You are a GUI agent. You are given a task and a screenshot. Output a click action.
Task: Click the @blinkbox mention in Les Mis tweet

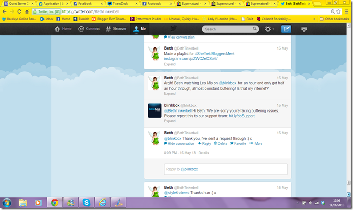pos(227,83)
